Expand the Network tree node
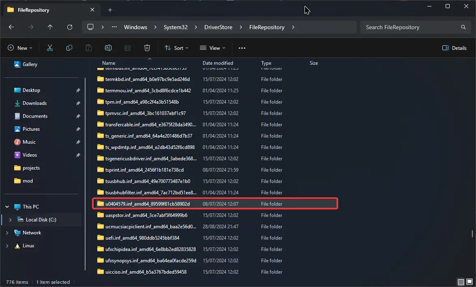This screenshot has width=476, height=287. pos(7,233)
